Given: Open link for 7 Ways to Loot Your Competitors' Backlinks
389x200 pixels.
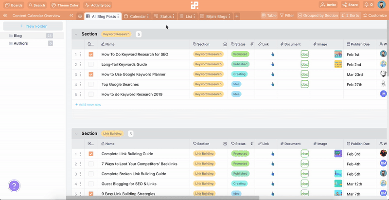Looking at the screenshot, I should point(272,164).
